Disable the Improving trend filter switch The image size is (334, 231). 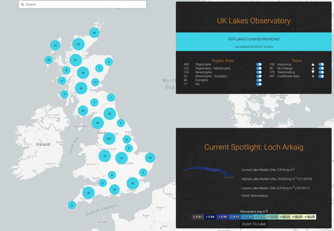point(321,64)
